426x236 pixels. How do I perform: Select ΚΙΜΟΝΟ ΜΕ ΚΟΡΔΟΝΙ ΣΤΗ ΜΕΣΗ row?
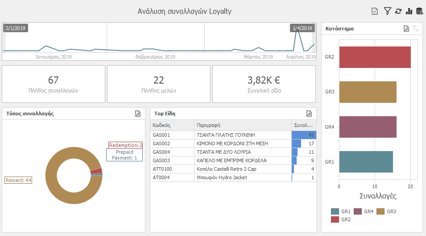[x=233, y=143]
